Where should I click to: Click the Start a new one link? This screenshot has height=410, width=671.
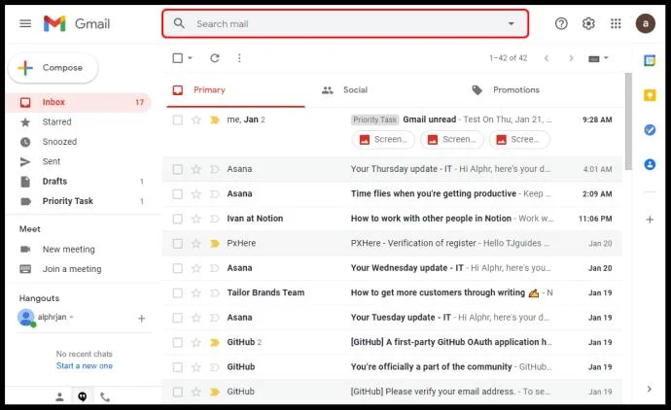pos(85,366)
